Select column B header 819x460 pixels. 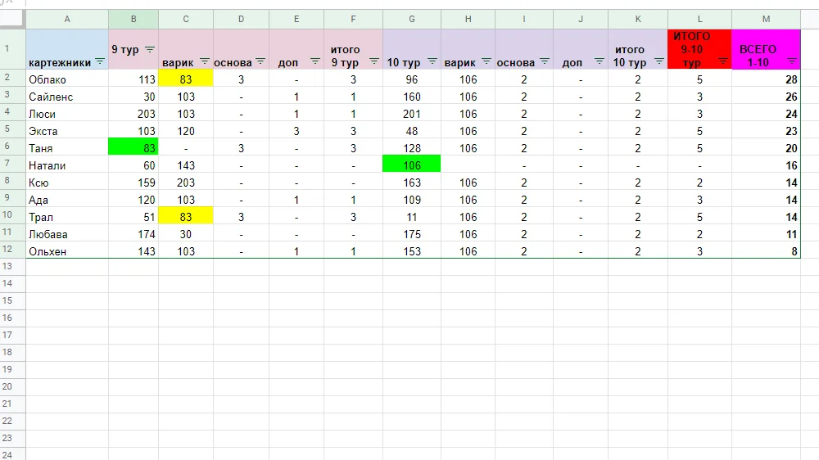pyautogui.click(x=133, y=19)
